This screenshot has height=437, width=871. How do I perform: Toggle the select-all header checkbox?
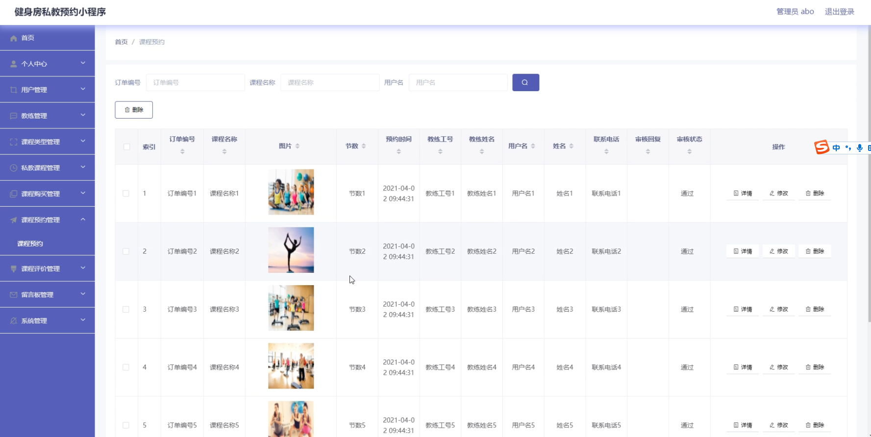click(x=127, y=147)
